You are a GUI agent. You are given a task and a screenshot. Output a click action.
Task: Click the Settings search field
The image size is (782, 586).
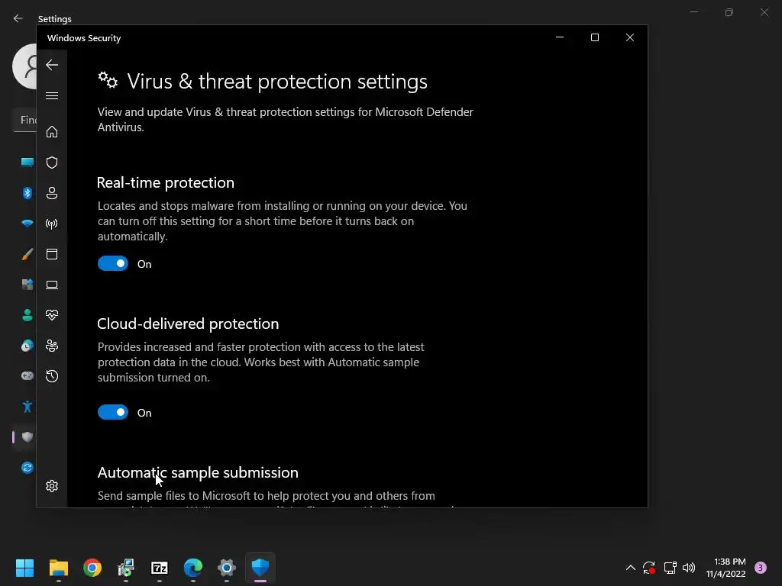[x=24, y=120]
